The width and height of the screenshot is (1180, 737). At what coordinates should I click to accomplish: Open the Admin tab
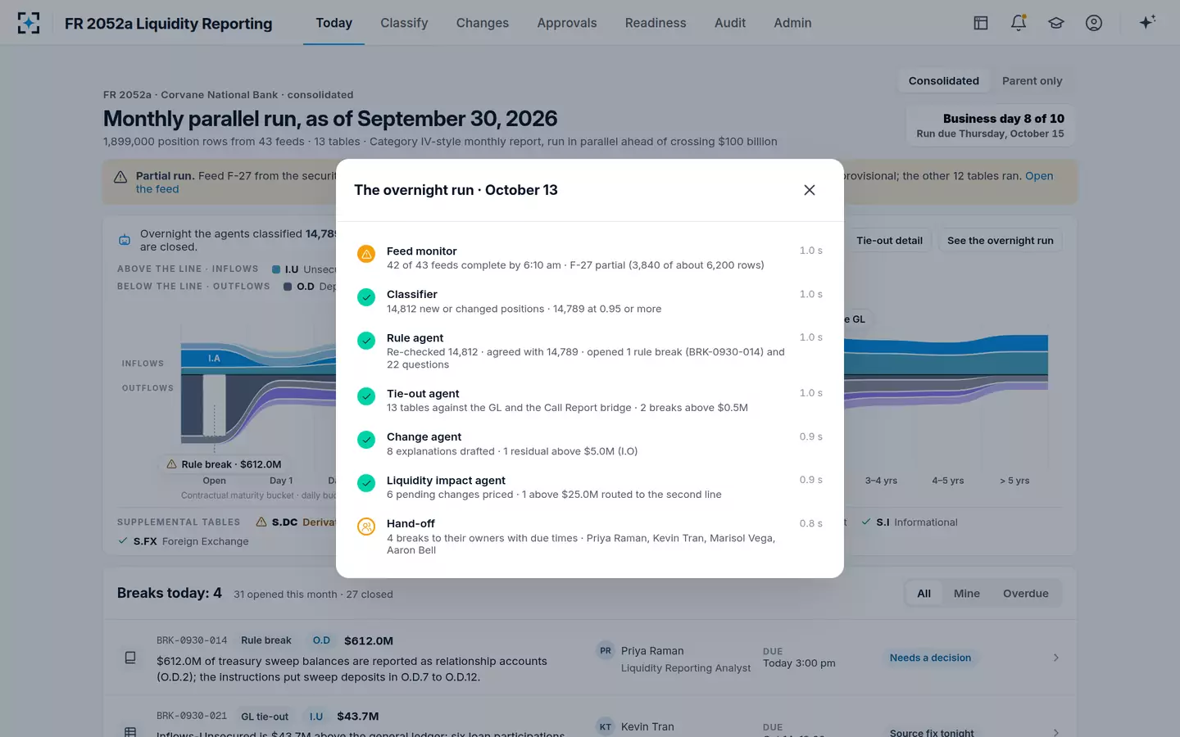pos(792,23)
